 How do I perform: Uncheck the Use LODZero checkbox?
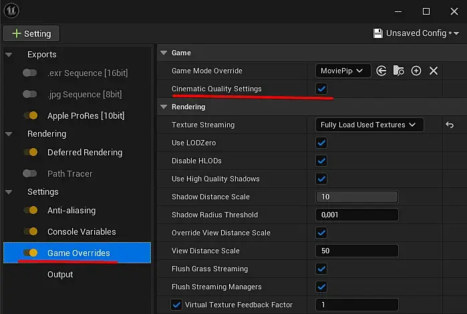[x=321, y=143]
